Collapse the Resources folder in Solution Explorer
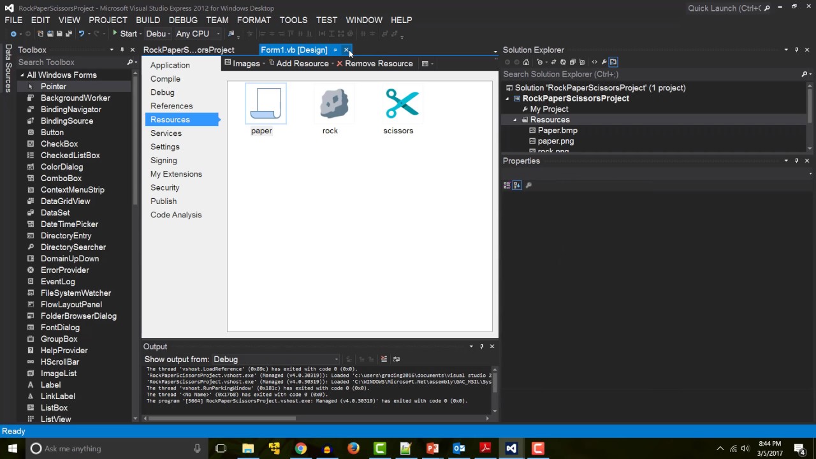The height and width of the screenshot is (459, 816). (x=515, y=120)
